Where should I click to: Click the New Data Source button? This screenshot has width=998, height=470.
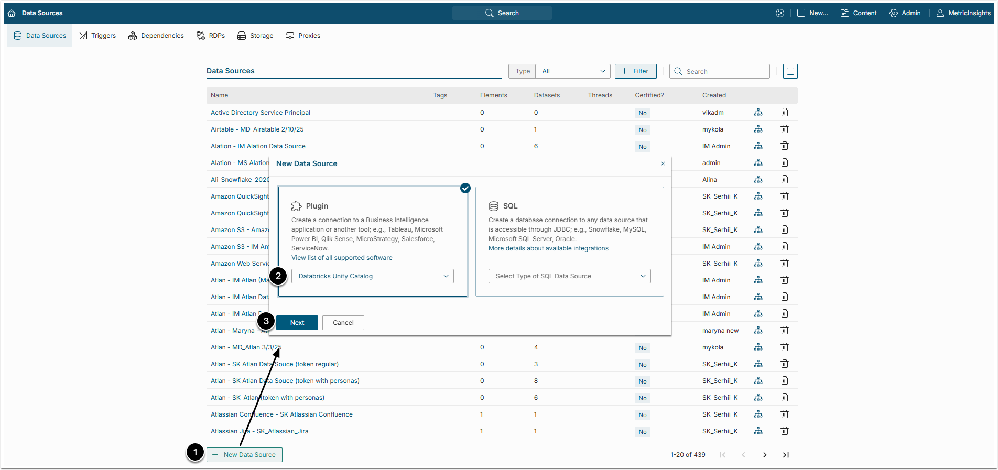(244, 455)
